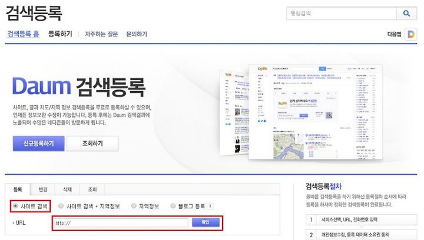The image size is (424, 240).
Task: Select 사이트 검색 + 지역정보 radio
Action: (61, 206)
